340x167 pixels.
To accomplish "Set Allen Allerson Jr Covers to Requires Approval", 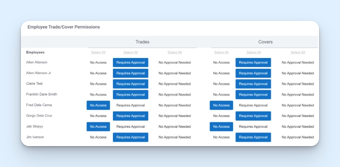I will [x=253, y=73].
